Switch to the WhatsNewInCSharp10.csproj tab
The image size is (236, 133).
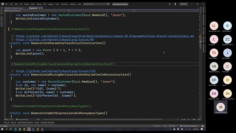tap(14, 8)
